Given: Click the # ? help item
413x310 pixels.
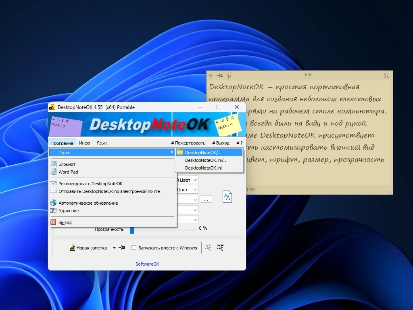Looking at the screenshot, I should point(240,143).
